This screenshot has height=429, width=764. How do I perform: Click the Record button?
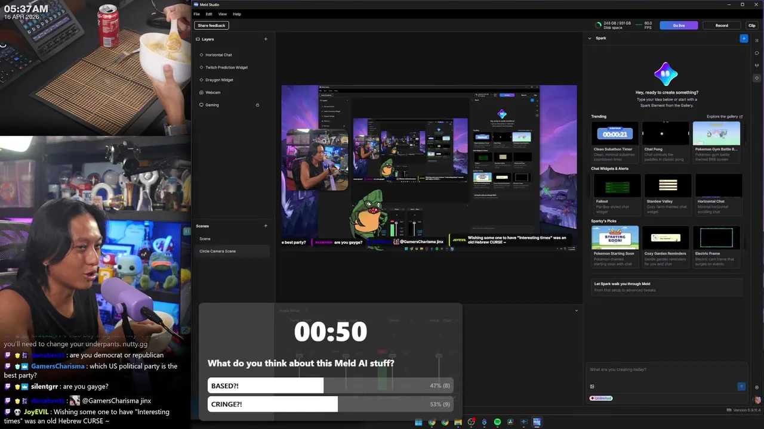[722, 25]
